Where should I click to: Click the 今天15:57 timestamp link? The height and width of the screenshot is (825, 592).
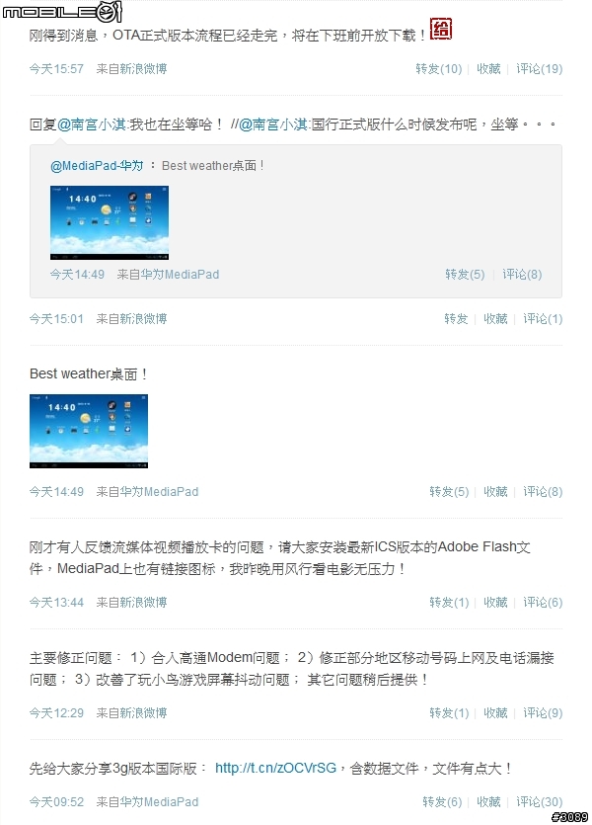click(x=56, y=69)
